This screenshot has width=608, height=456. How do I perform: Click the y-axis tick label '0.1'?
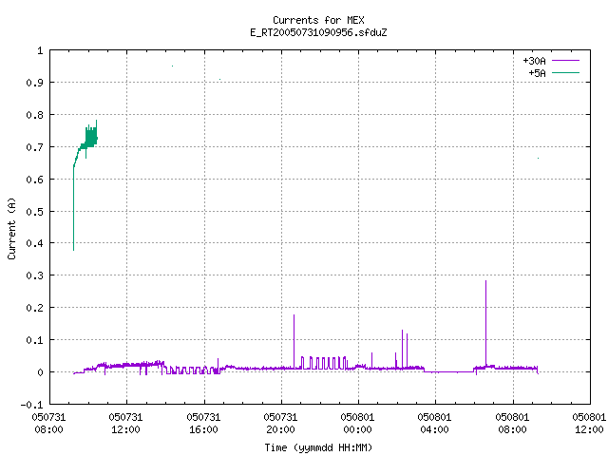pyautogui.click(x=35, y=340)
